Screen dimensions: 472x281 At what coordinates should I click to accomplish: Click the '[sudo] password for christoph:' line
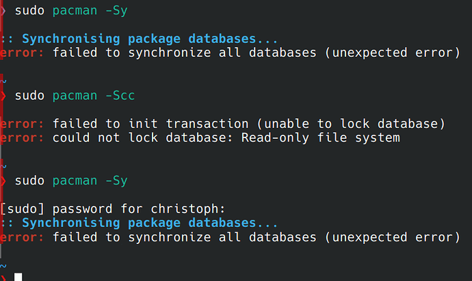113,209
